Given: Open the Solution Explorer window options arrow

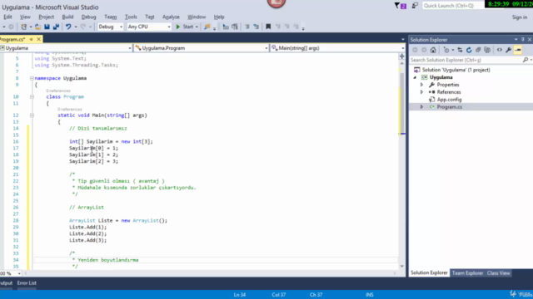Looking at the screenshot, I should tap(516, 40).
